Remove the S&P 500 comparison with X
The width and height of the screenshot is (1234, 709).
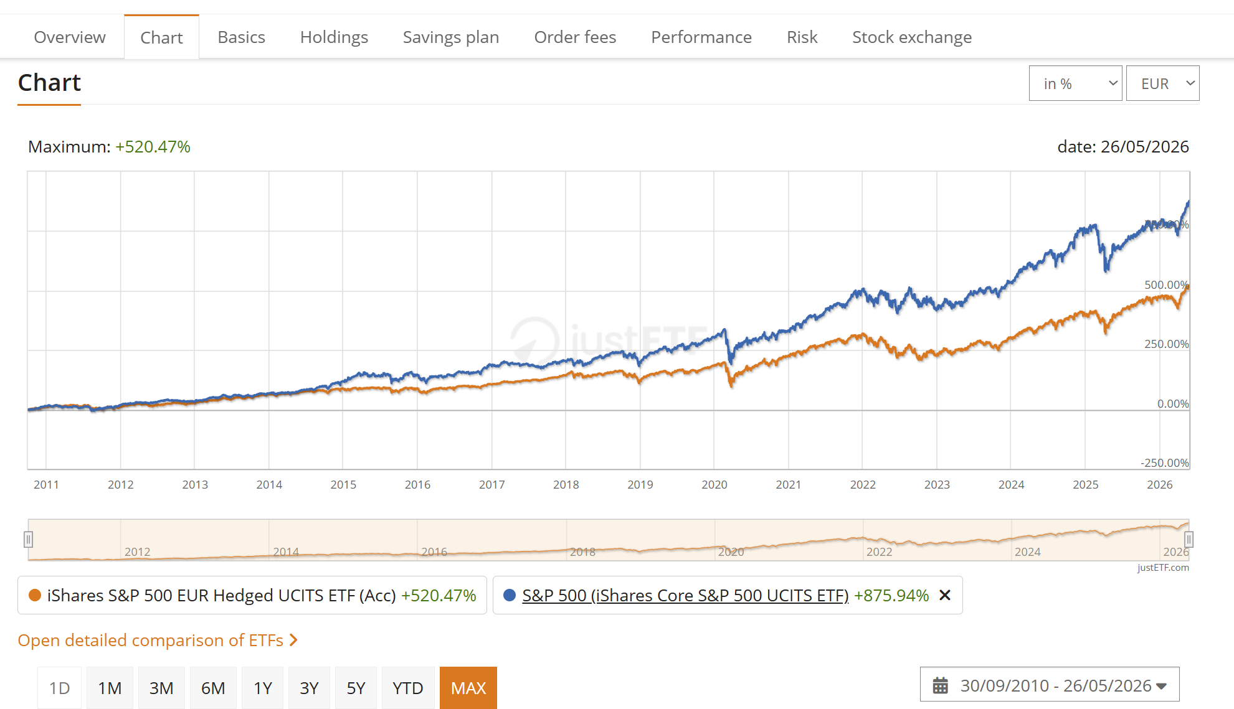coord(945,596)
